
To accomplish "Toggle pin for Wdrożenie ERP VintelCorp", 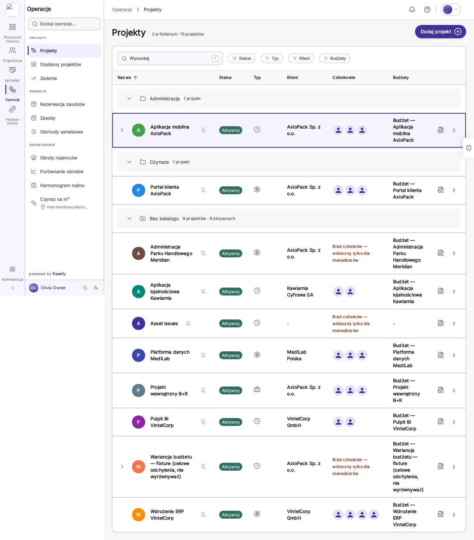I will coord(203,515).
